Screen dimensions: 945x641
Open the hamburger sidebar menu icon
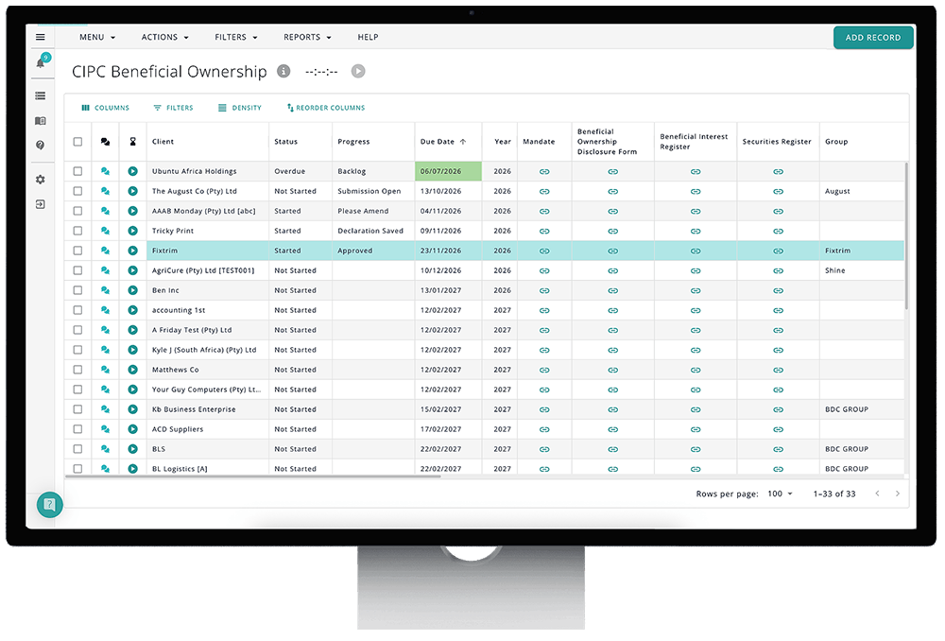(x=41, y=37)
